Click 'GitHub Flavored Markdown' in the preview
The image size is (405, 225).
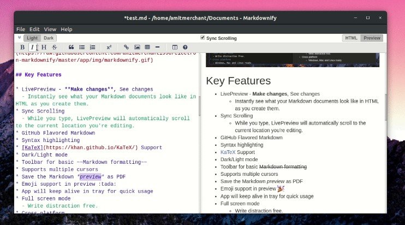pos(251,138)
